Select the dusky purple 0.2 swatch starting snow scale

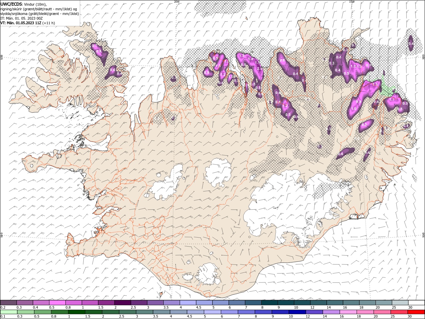tap(8, 303)
